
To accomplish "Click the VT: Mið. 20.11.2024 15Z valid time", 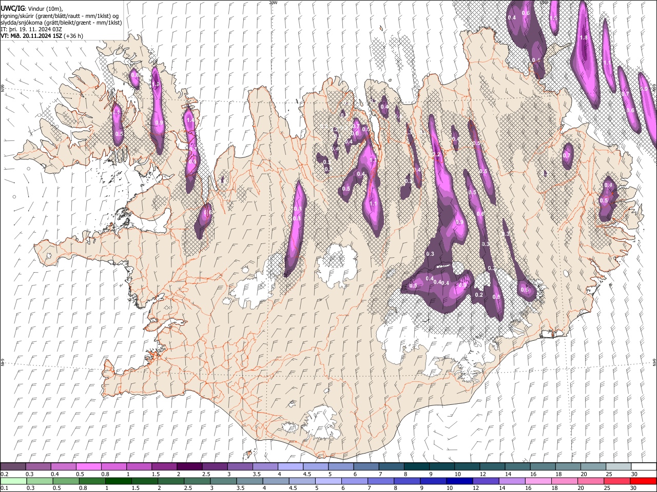I will tap(31, 36).
